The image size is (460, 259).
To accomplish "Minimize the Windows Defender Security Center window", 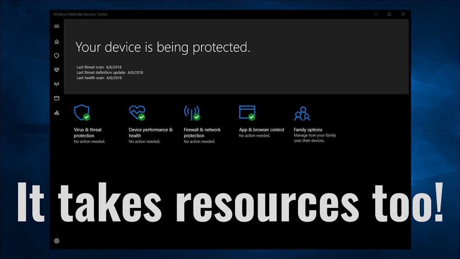I will (x=376, y=14).
